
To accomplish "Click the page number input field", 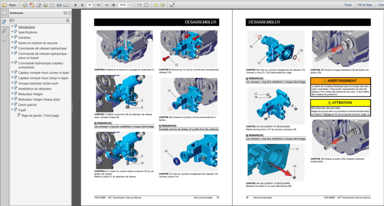I will click(89, 4).
